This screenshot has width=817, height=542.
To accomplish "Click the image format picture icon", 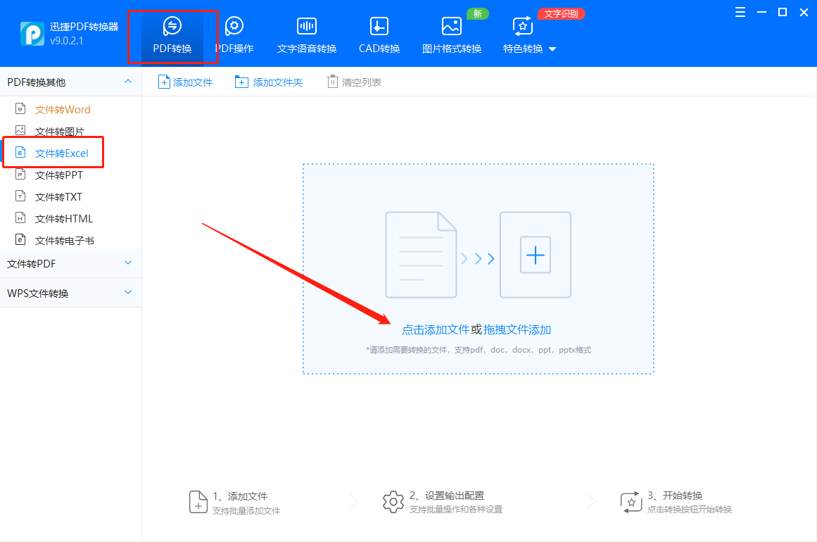I will tap(452, 25).
